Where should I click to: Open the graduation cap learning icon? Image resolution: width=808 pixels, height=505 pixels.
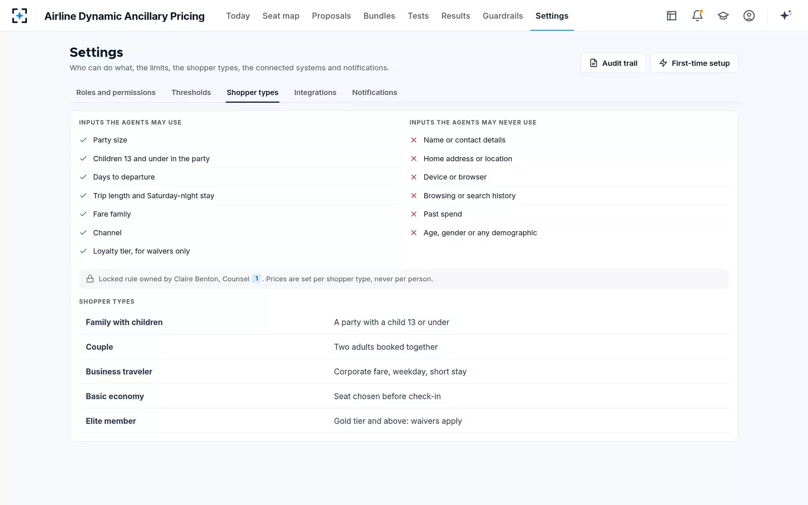(x=723, y=16)
